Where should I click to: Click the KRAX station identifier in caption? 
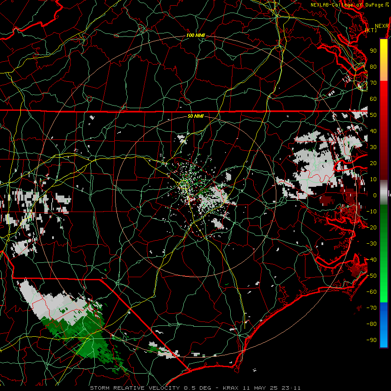pos(230,388)
